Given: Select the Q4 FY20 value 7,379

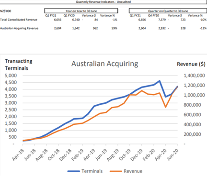Looking at the screenshot, I should pos(162,20).
